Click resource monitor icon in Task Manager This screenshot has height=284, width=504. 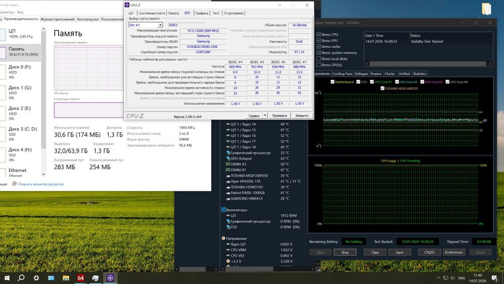coord(14,184)
